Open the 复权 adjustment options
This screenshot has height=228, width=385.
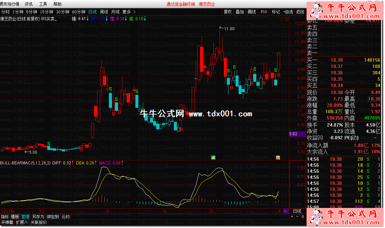click(228, 12)
